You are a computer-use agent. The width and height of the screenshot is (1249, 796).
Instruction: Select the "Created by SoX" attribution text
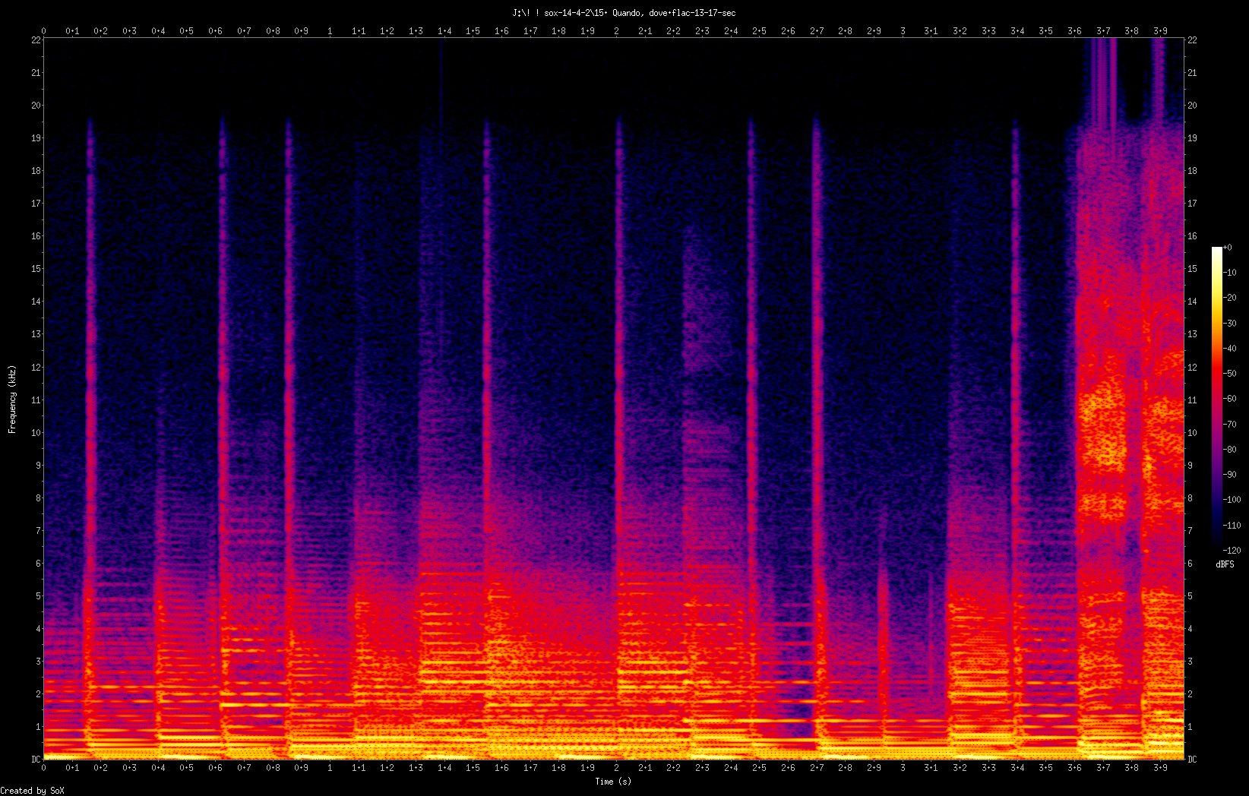coord(32,791)
